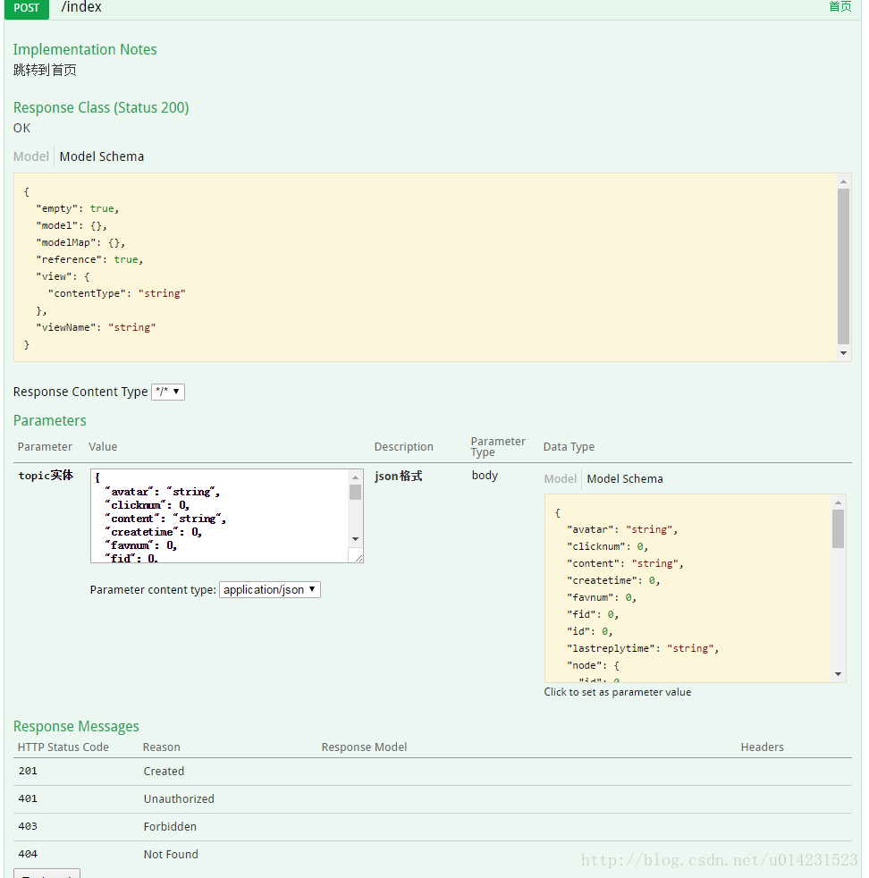869x878 pixels.
Task: Click the "Headers" column header
Action: pyautogui.click(x=762, y=747)
